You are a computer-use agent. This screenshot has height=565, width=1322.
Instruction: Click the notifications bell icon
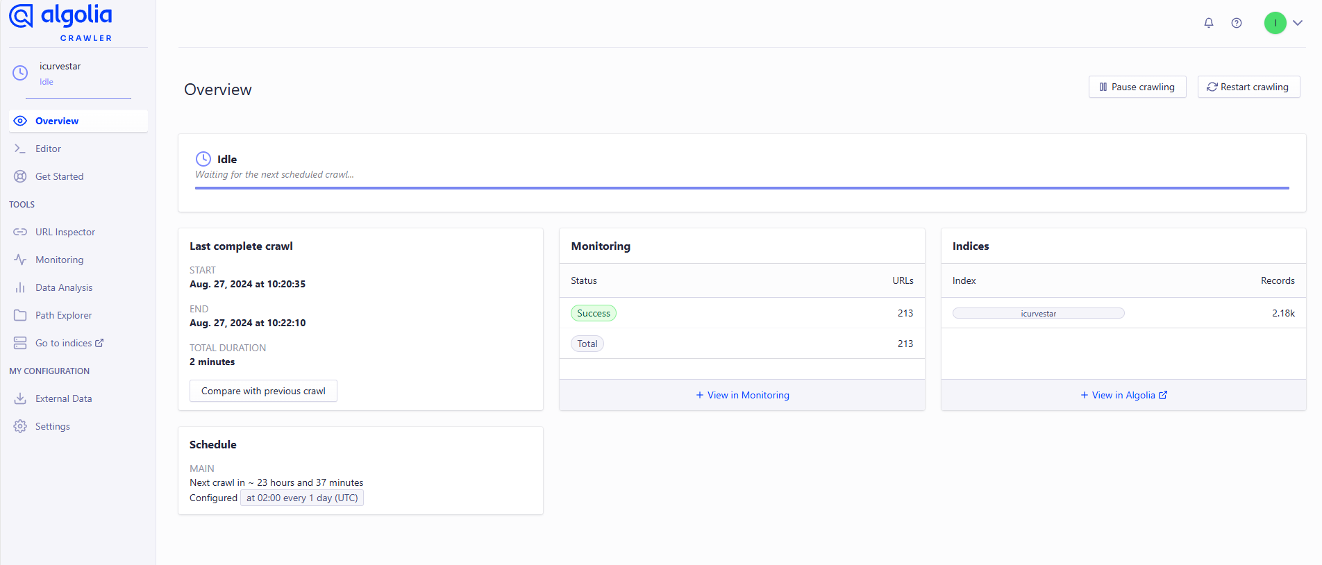(x=1209, y=23)
